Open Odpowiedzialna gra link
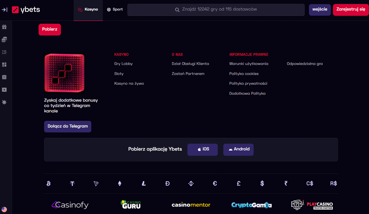Image resolution: width=369 pixels, height=214 pixels. (x=305, y=64)
